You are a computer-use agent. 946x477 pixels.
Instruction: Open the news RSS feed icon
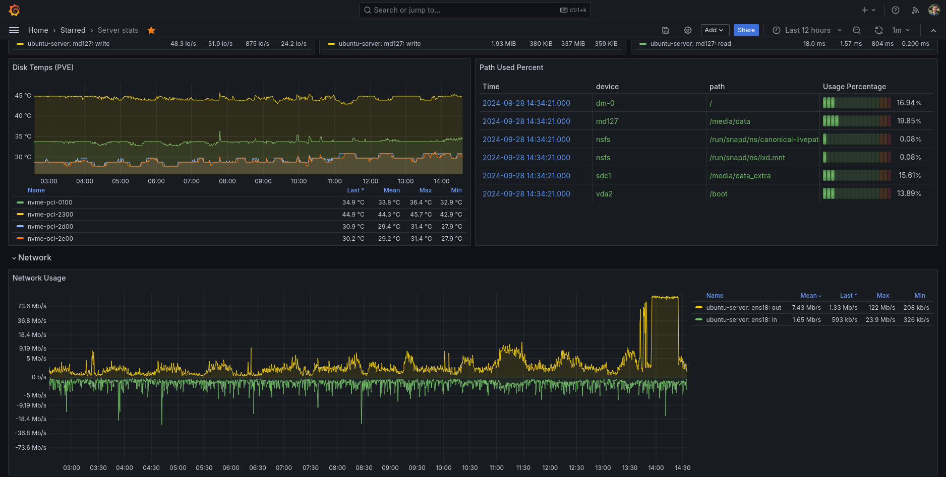point(915,10)
